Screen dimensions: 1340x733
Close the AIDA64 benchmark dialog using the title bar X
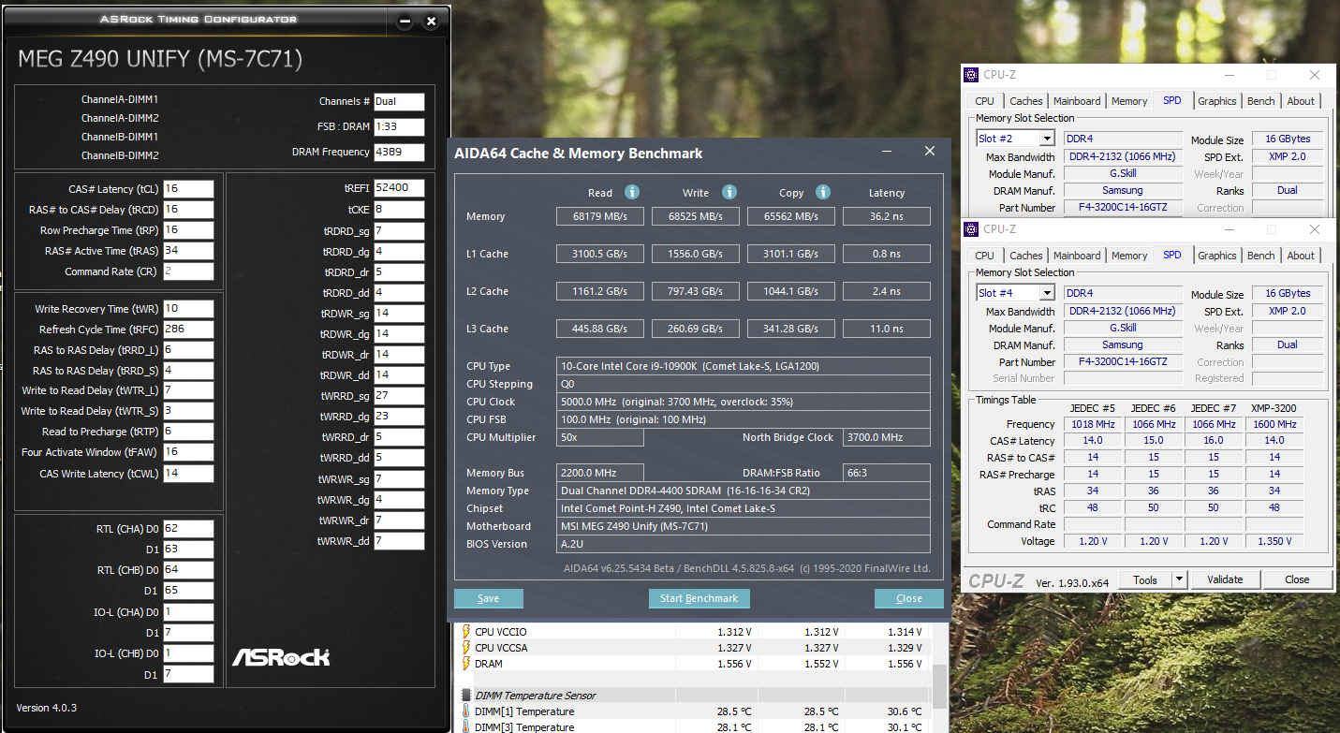(930, 151)
